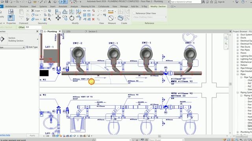The width and height of the screenshot is (252, 141).
Task: Click the red Delete X icon
Action: (x=93, y=19)
